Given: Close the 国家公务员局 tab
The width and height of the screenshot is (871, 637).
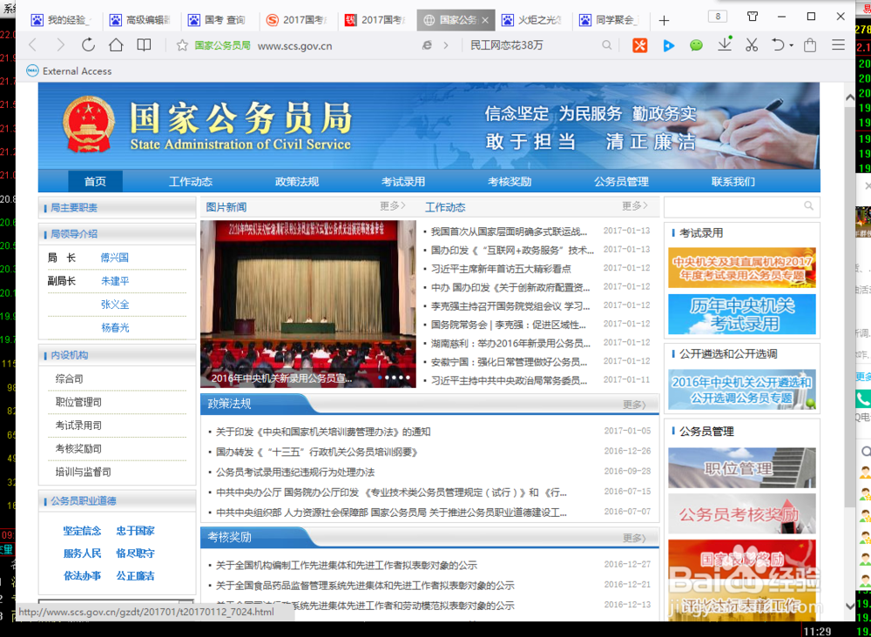Looking at the screenshot, I should tap(485, 21).
